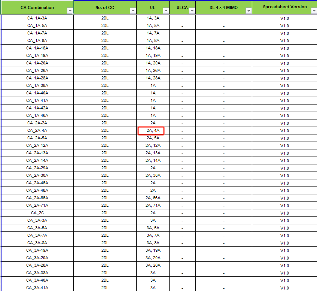Select the CA Combination header cell text
This screenshot has height=291, width=317.
37,7
